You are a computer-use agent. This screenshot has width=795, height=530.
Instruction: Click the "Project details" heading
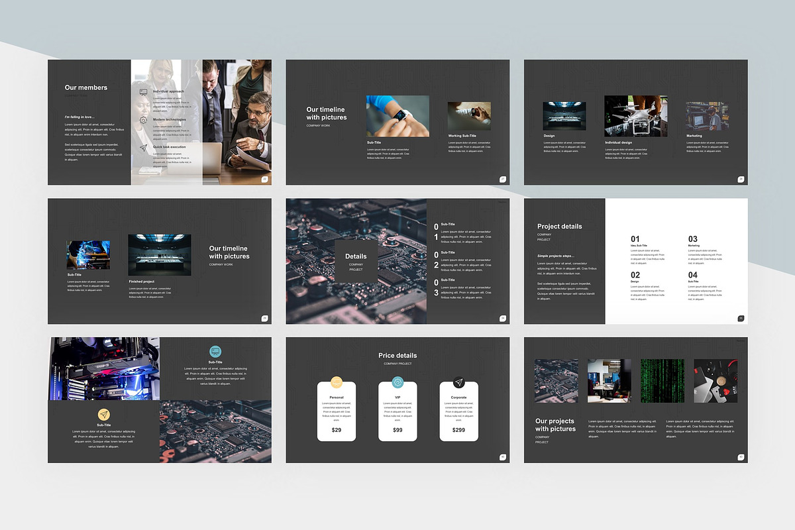coord(560,227)
